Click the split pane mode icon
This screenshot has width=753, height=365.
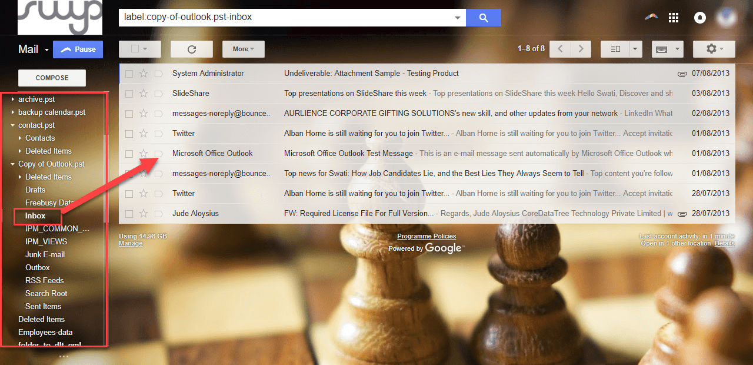(x=615, y=49)
